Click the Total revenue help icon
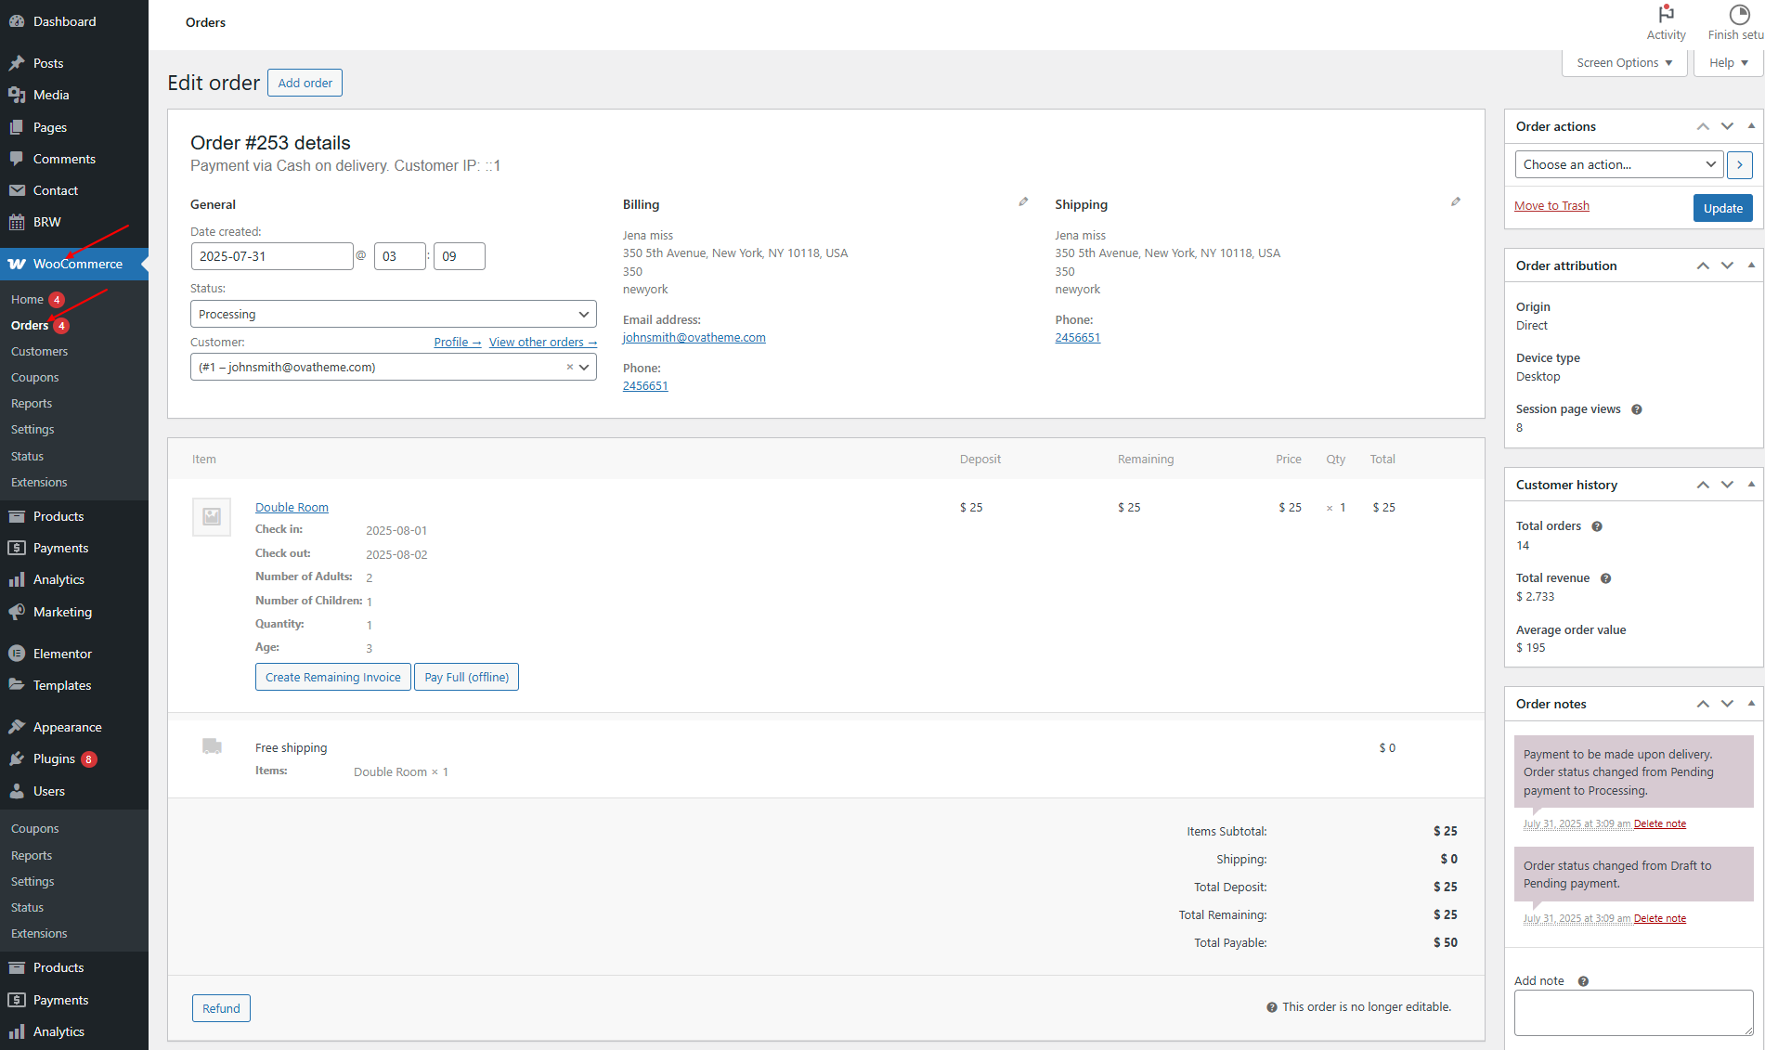Viewport: 1765px width, 1050px height. coord(1605,578)
